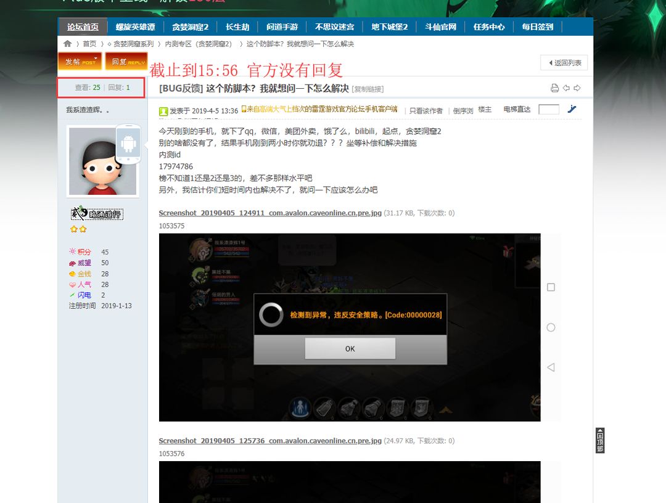Open the 不思议迷宫 menu item
Screen dimensions: 666x503
335,27
